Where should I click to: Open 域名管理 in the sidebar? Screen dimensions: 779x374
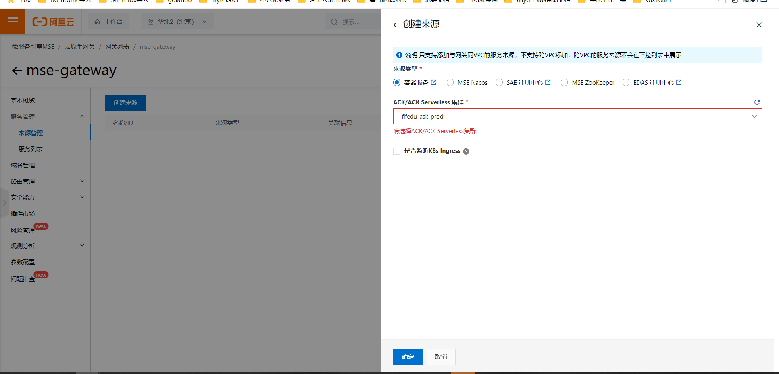click(23, 165)
